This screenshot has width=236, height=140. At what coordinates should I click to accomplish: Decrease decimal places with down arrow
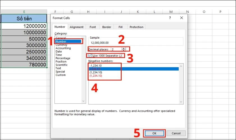(124, 50)
